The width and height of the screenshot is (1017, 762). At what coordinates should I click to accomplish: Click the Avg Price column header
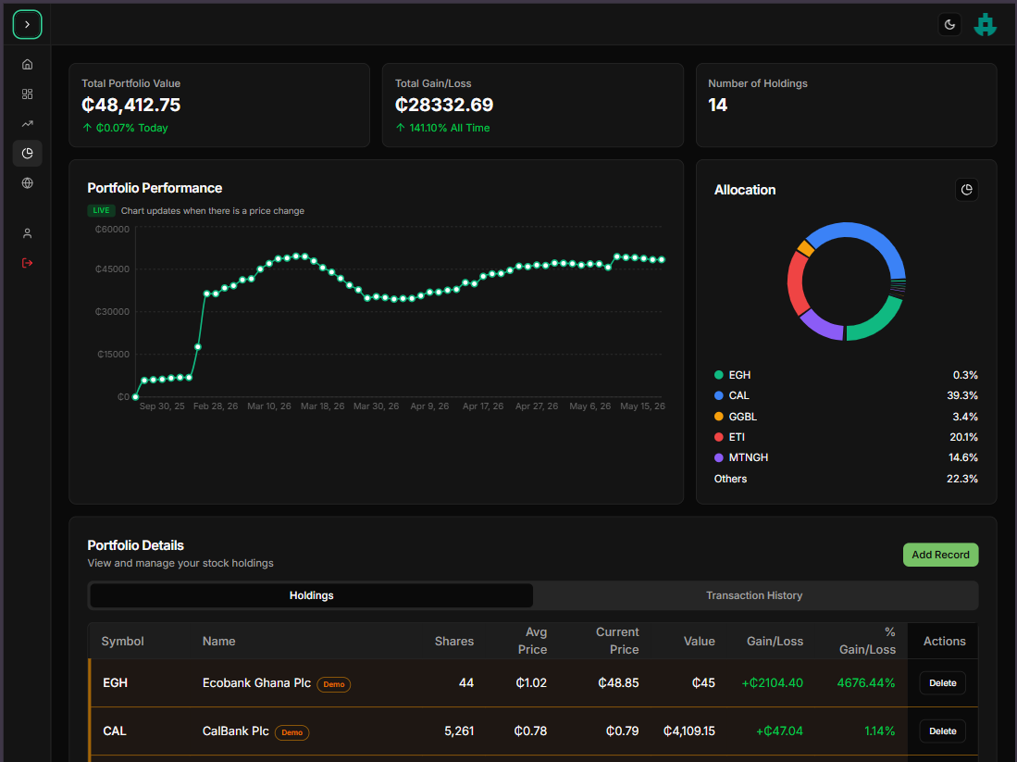pyautogui.click(x=532, y=641)
